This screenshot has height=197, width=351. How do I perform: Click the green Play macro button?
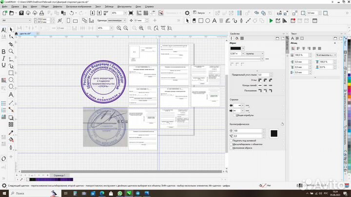(x=271, y=20)
